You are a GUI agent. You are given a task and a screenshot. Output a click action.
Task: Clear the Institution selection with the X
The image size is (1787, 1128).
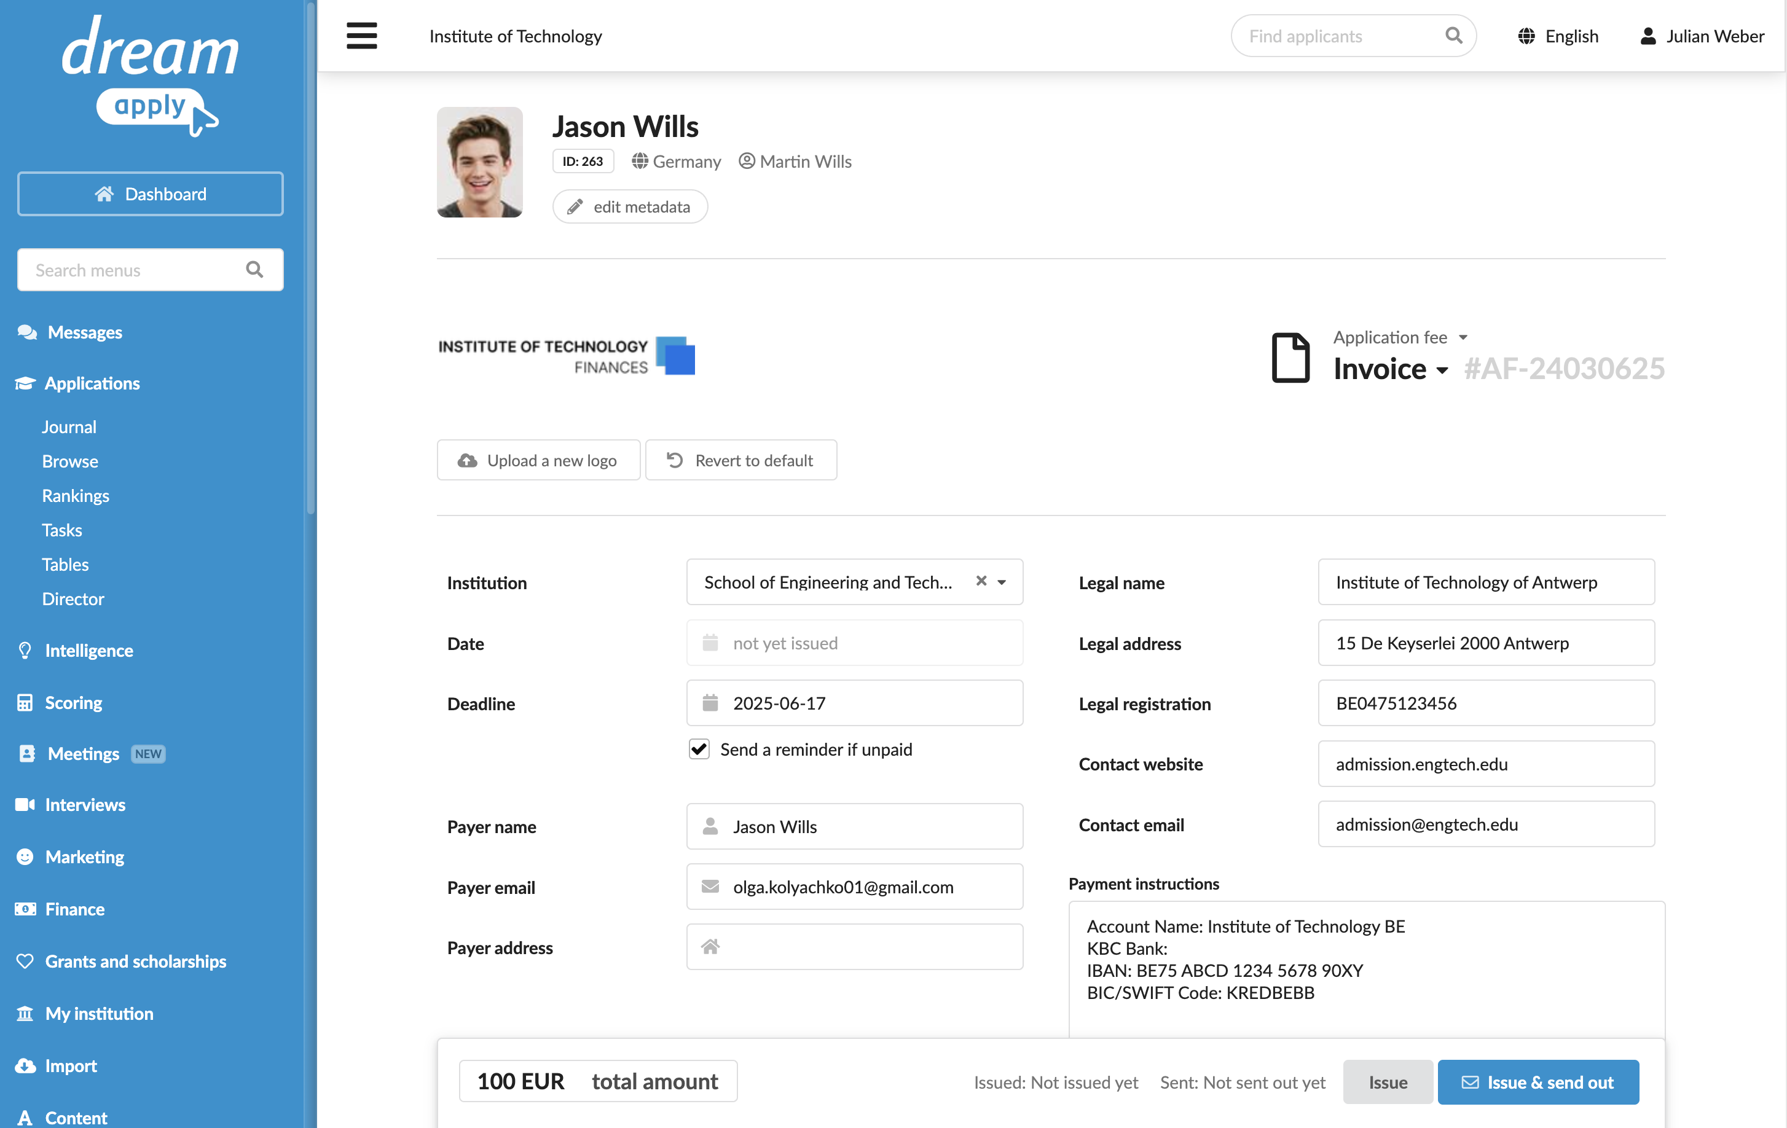(x=981, y=581)
